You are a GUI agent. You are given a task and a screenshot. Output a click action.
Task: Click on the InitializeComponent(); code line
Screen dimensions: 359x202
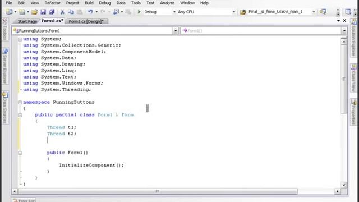click(x=91, y=166)
